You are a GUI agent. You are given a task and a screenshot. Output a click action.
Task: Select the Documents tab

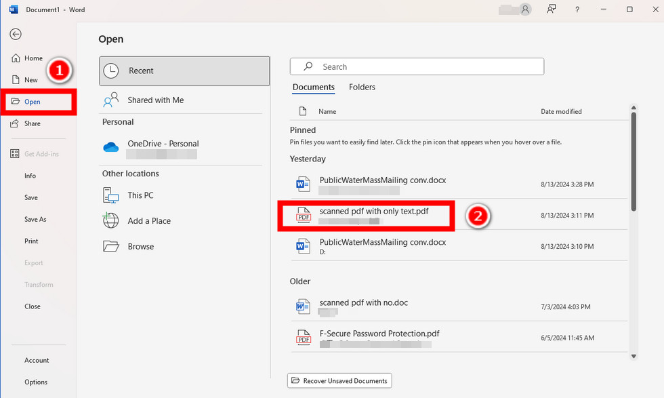313,87
